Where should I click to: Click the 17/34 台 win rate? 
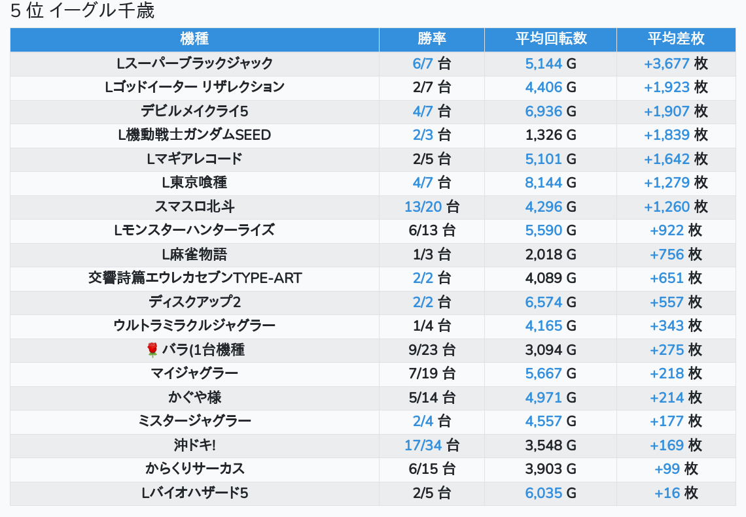pyautogui.click(x=431, y=445)
